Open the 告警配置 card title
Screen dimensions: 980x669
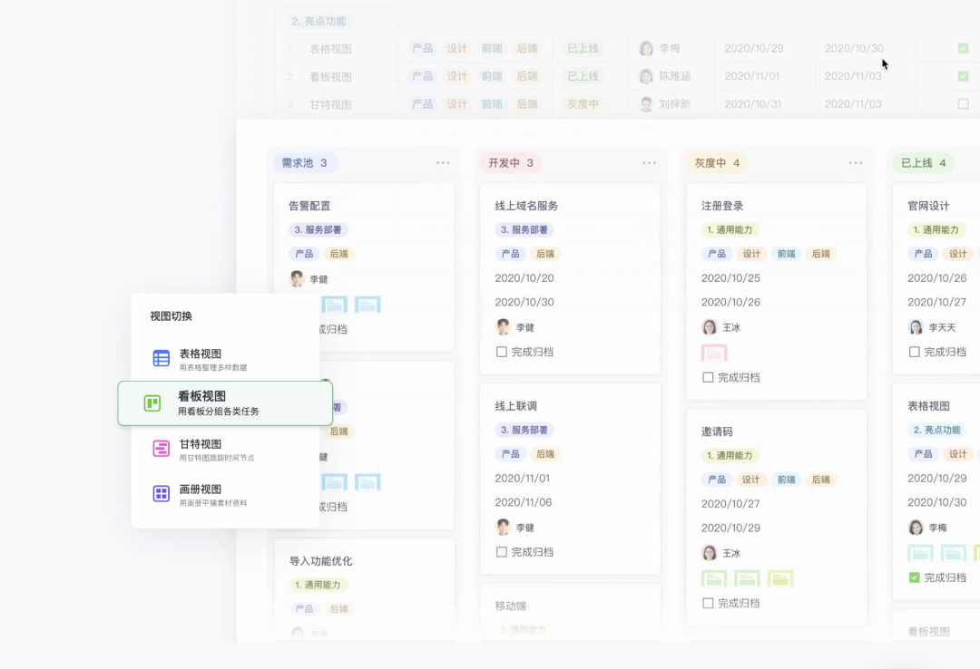(x=309, y=206)
